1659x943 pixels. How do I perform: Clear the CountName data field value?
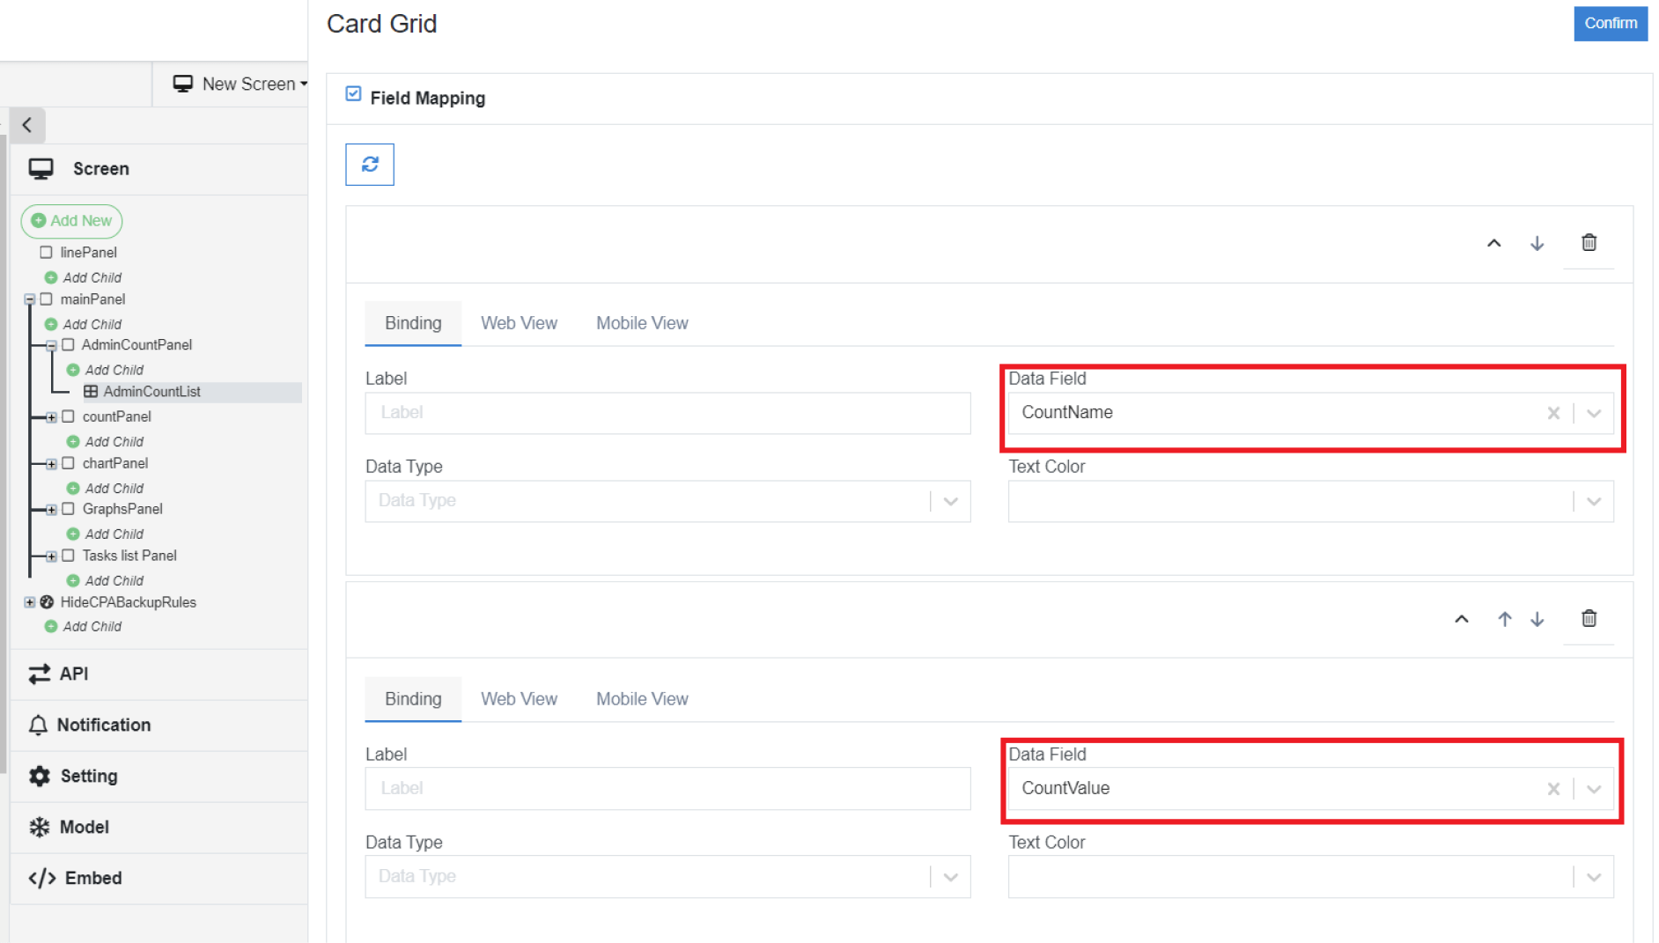[x=1553, y=413]
